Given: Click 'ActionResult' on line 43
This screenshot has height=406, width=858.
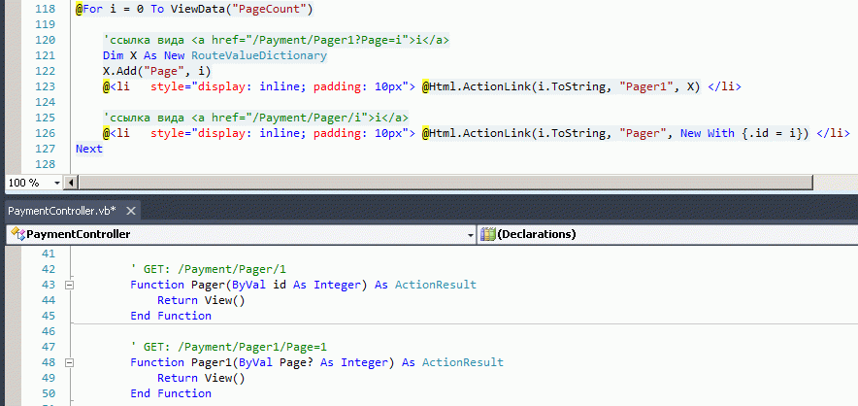Looking at the screenshot, I should 436,285.
